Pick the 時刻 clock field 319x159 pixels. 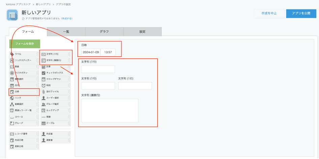[44, 85]
